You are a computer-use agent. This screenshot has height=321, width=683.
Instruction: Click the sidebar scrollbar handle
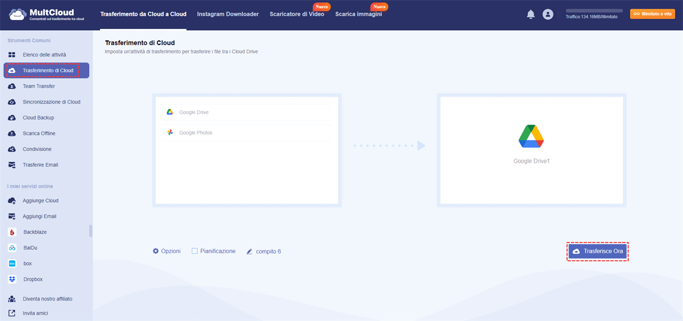pyautogui.click(x=90, y=231)
